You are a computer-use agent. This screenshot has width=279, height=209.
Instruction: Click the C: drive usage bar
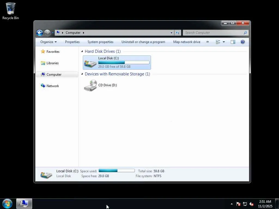tap(124, 62)
